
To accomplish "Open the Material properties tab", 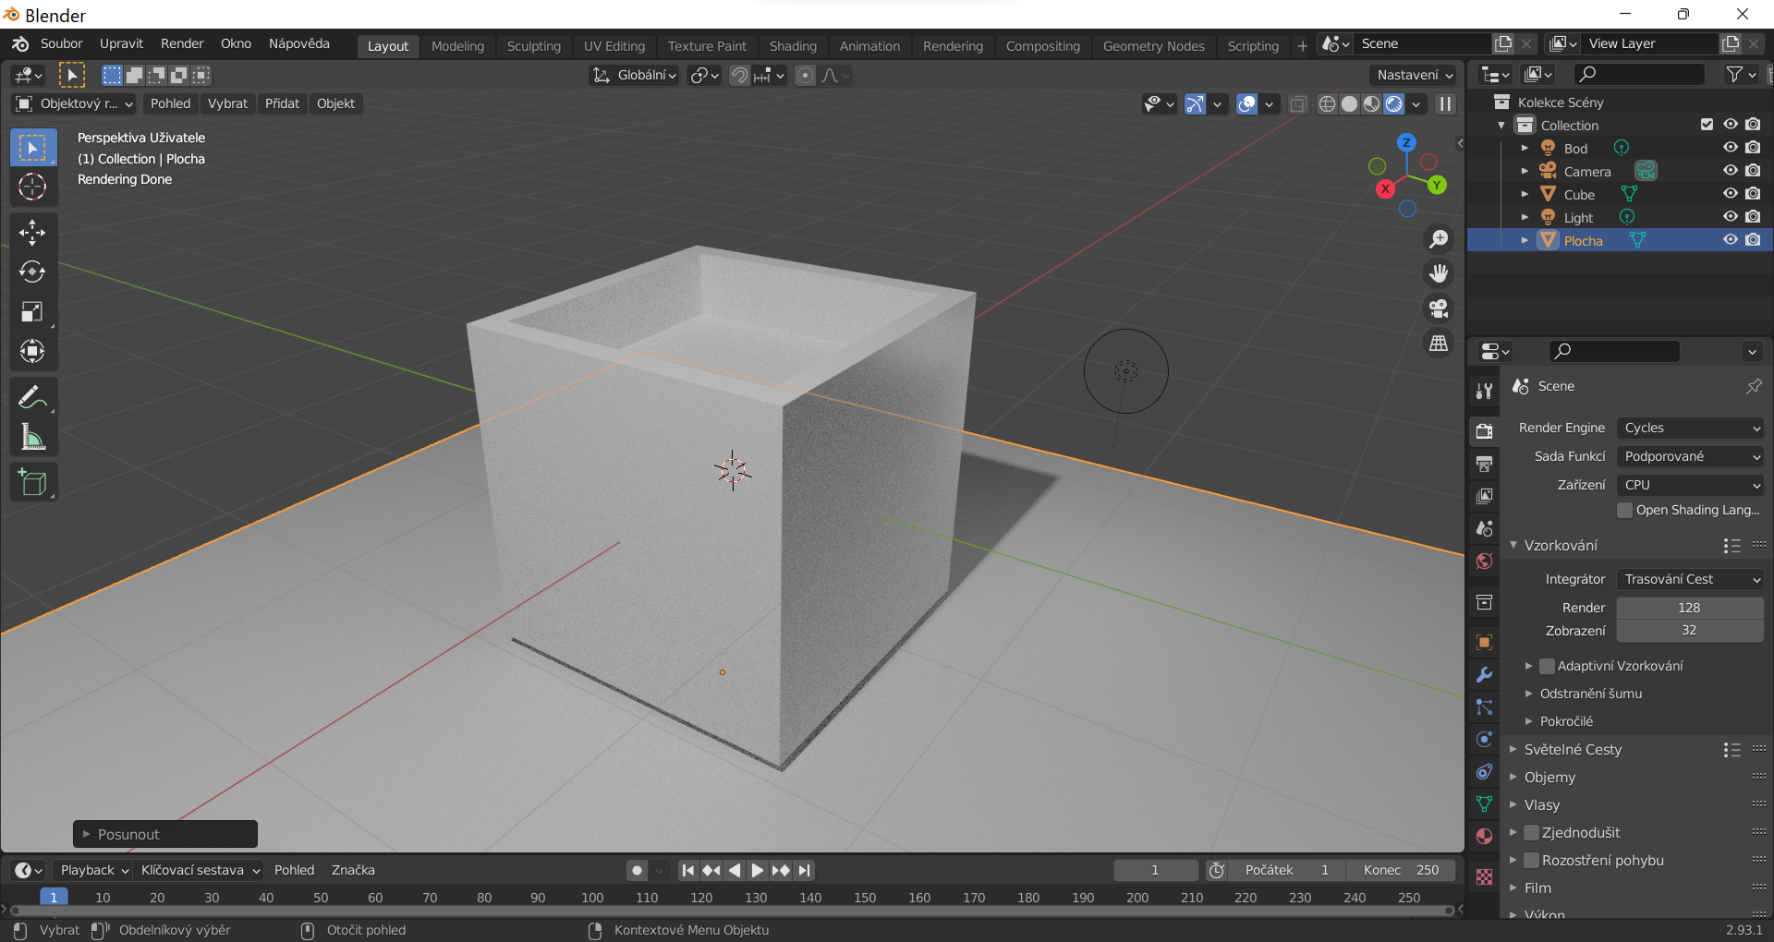I will (x=1484, y=836).
